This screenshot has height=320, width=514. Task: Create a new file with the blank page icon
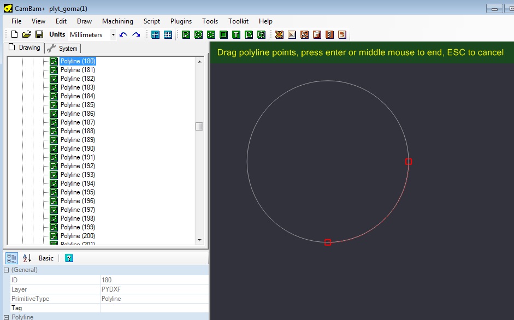tap(14, 34)
